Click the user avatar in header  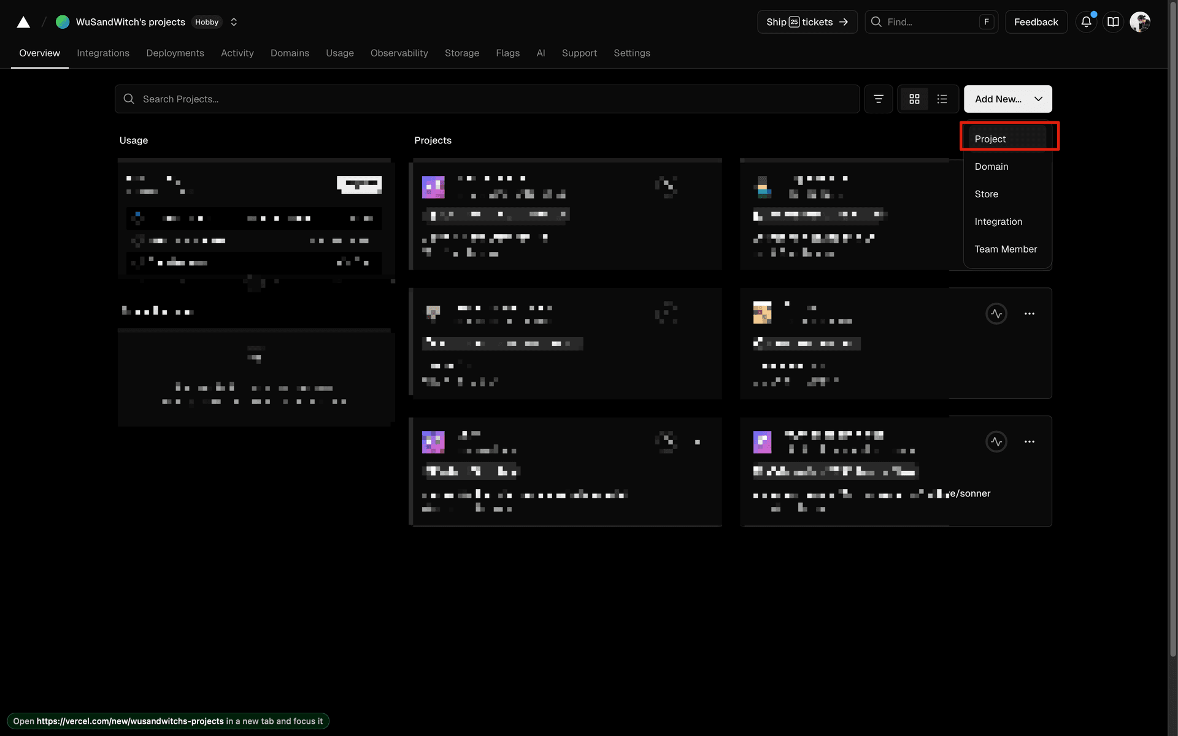click(1140, 22)
